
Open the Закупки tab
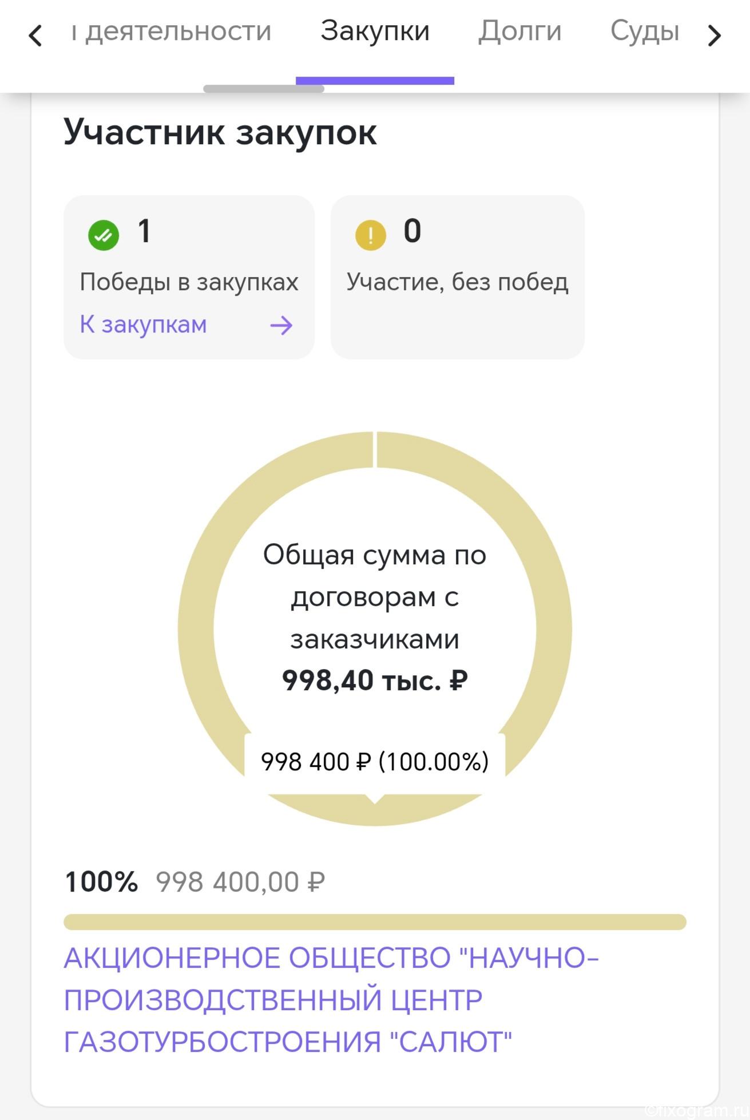coord(375,31)
